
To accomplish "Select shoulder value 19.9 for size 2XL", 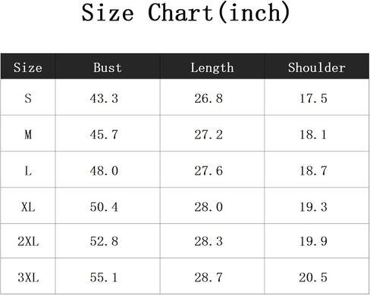I will coord(313,241).
